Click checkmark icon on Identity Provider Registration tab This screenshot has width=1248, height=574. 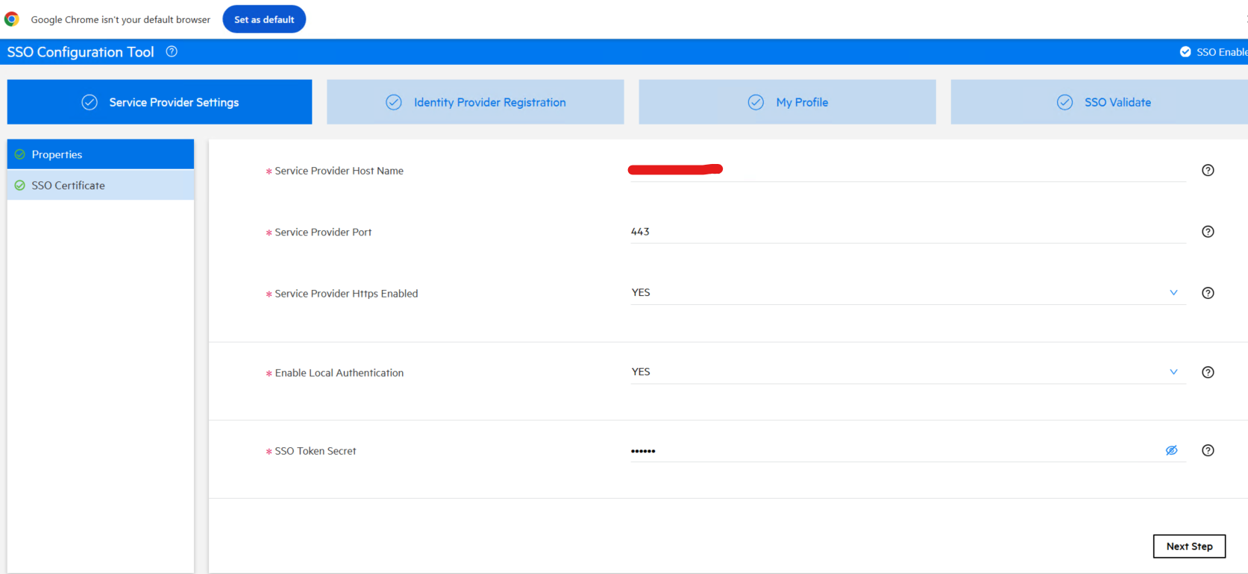pos(394,102)
